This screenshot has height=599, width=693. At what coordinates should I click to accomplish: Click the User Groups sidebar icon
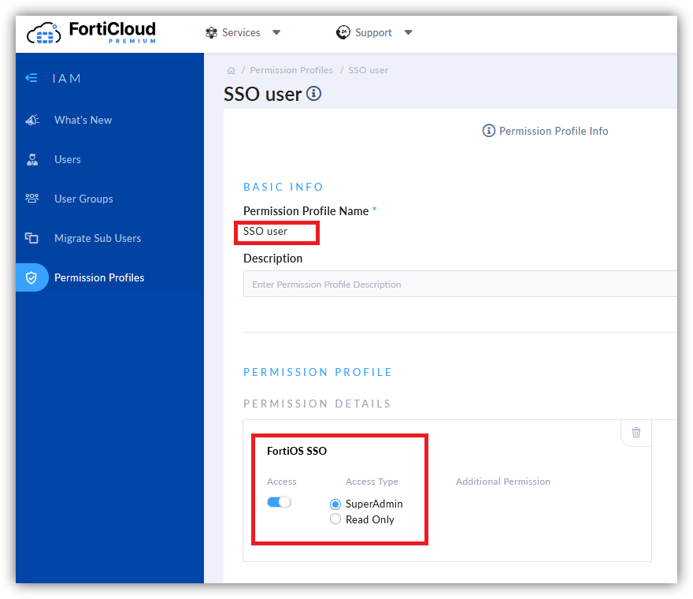32,199
